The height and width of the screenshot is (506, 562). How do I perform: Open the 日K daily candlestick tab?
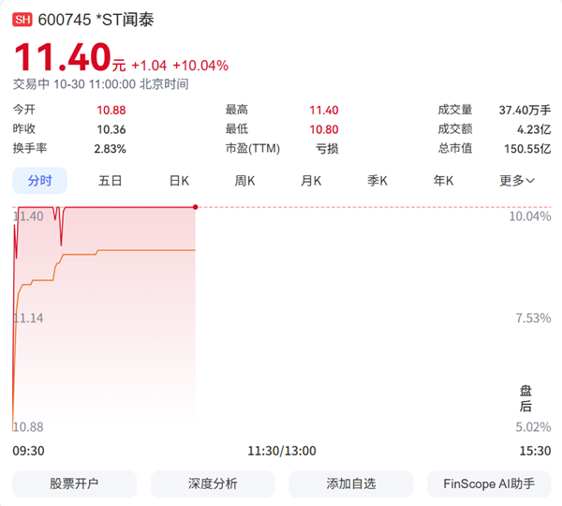(179, 181)
